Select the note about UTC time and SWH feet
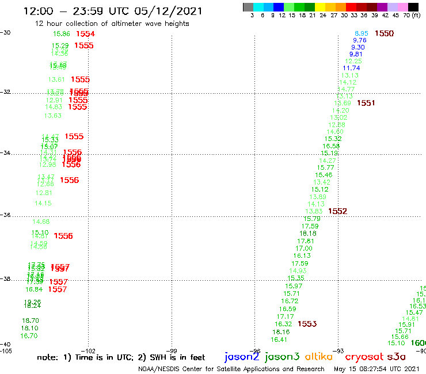The height and width of the screenshot is (374, 426). click(121, 357)
